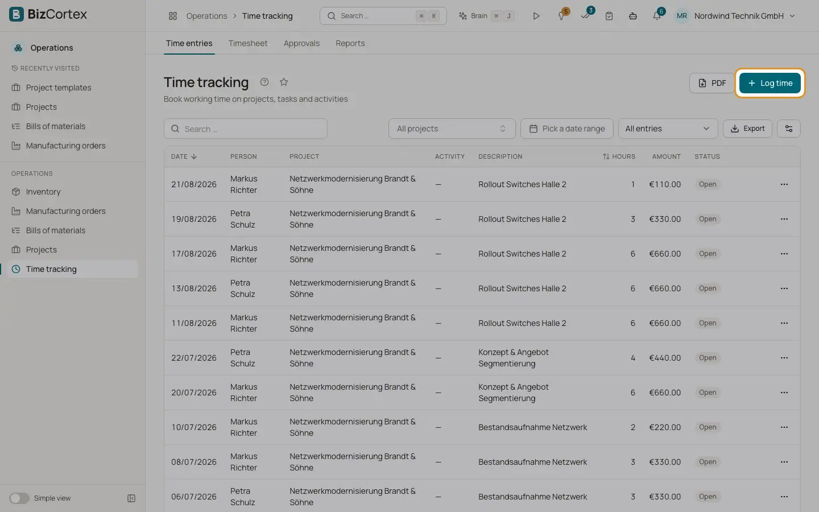Image resolution: width=819 pixels, height=512 pixels.
Task: Collapse the sidebar with the panel icon
Action: (x=131, y=498)
